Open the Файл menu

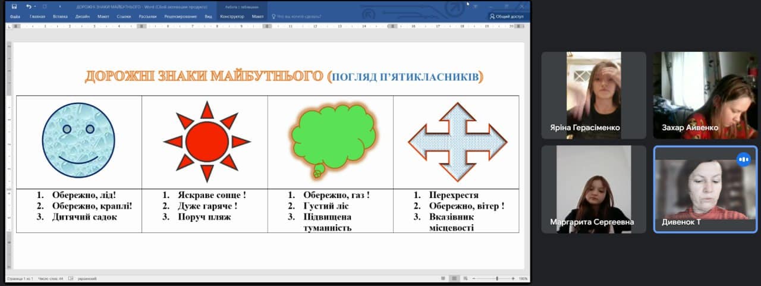click(15, 17)
